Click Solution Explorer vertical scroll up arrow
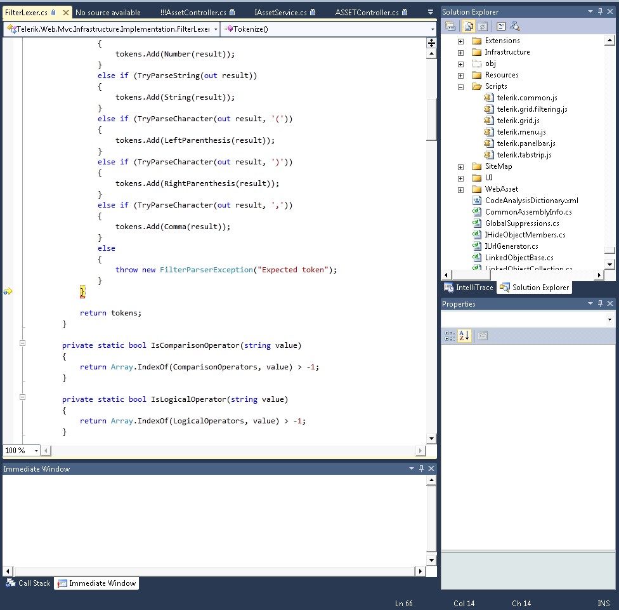The image size is (619, 610). pos(609,40)
